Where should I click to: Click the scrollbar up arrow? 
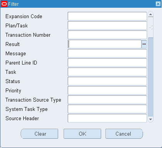click(x=150, y=14)
